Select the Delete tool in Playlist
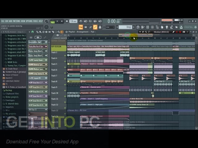The width and height of the screenshot is (198, 148). point(43,32)
